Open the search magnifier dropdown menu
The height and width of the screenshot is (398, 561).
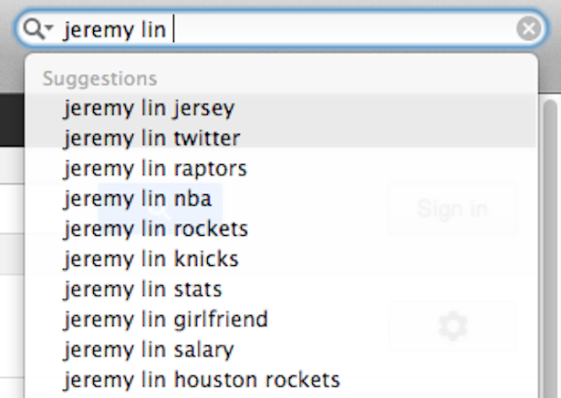[x=38, y=28]
